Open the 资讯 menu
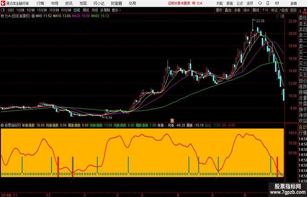This screenshot has height=197, width=307. [x=69, y=3]
